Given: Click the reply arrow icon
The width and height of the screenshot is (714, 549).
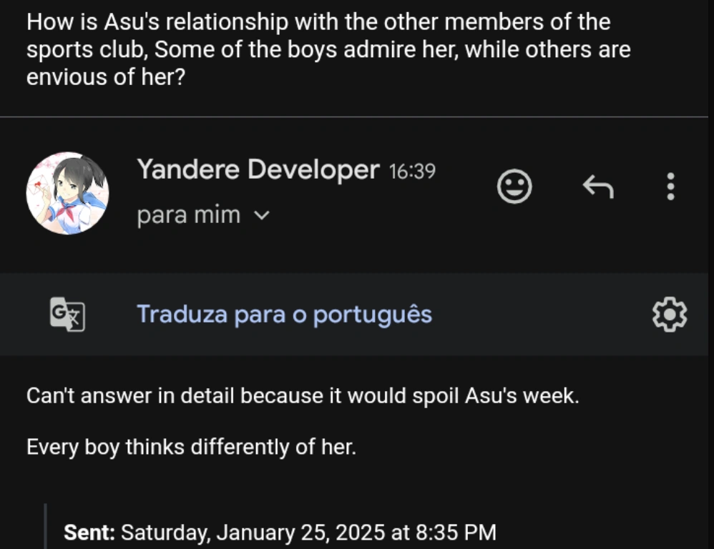Looking at the screenshot, I should pos(598,187).
